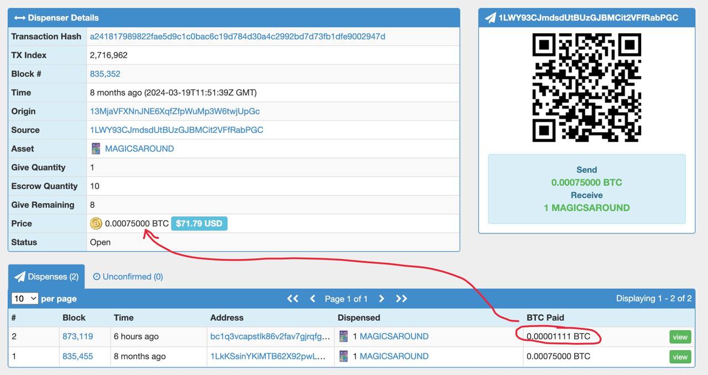708x375 pixels.
Task: Click the 0.00075000 BTC send amount in panel
Action: point(587,182)
